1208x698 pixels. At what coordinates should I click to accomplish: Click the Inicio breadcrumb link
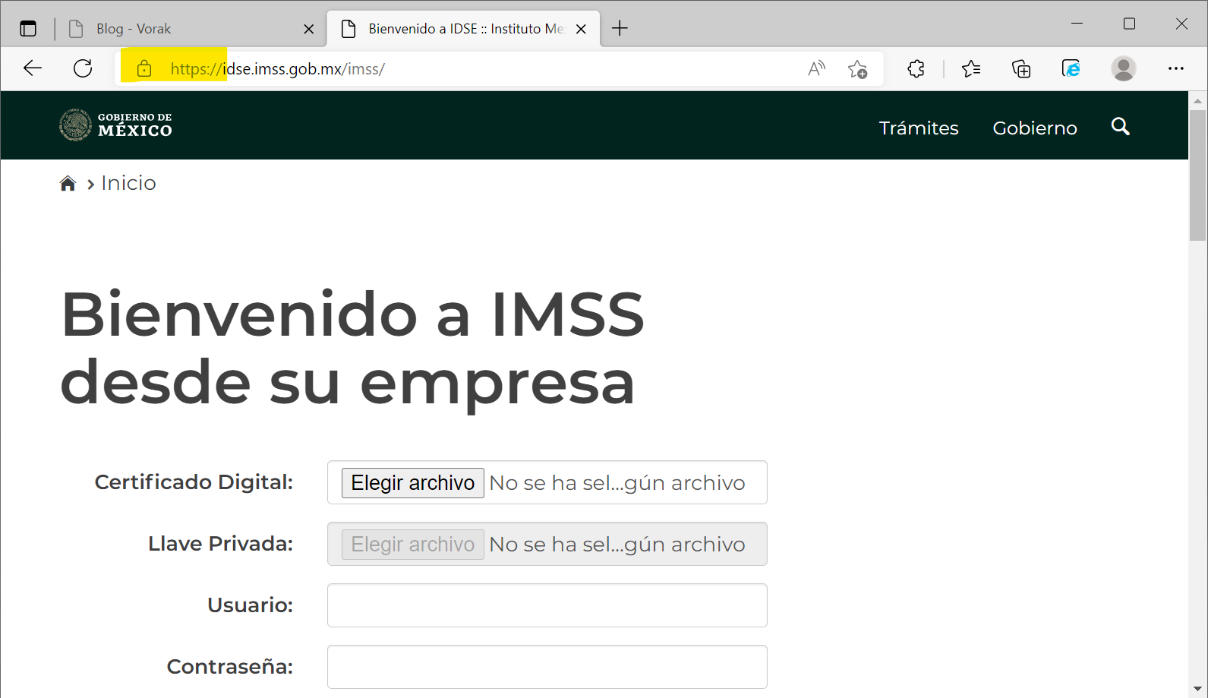coord(128,183)
